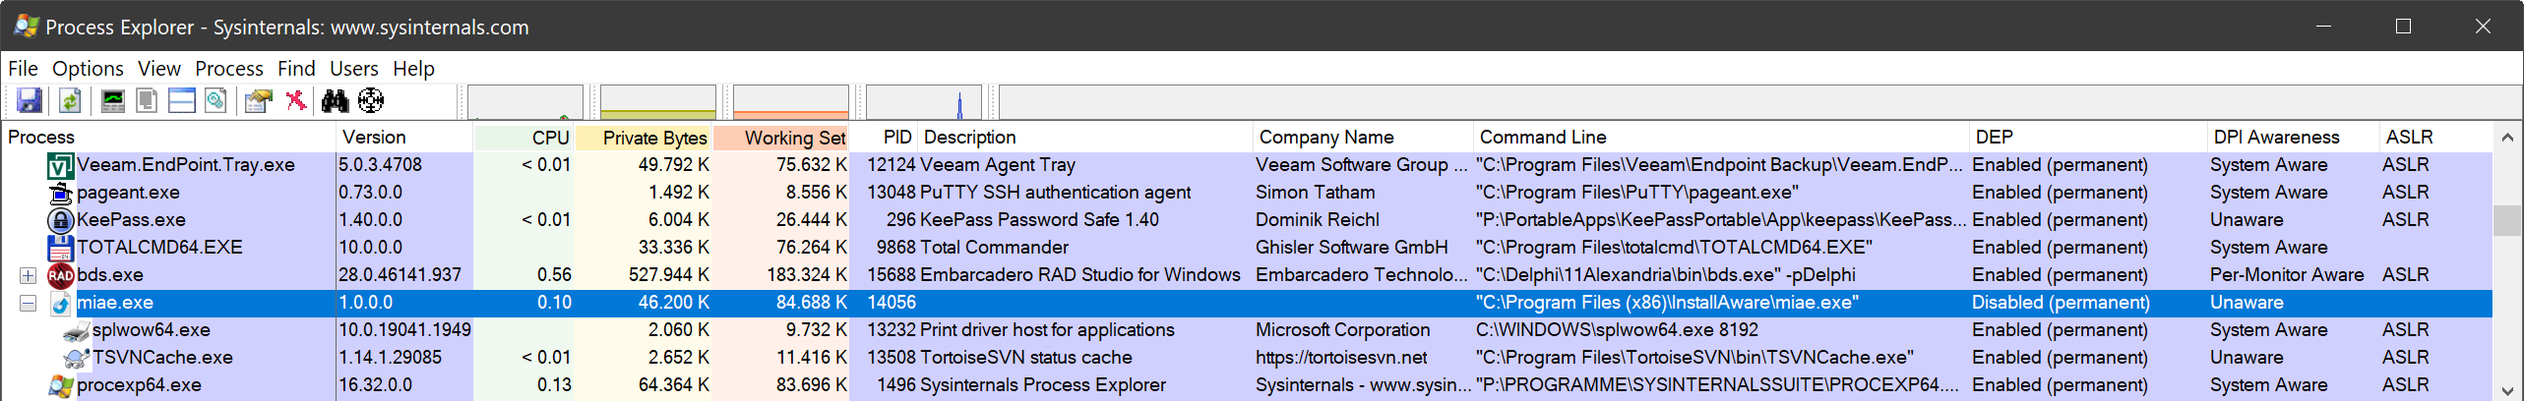Image resolution: width=2524 pixels, height=401 pixels.
Task: Click the PID 14056 cell
Action: tap(892, 303)
